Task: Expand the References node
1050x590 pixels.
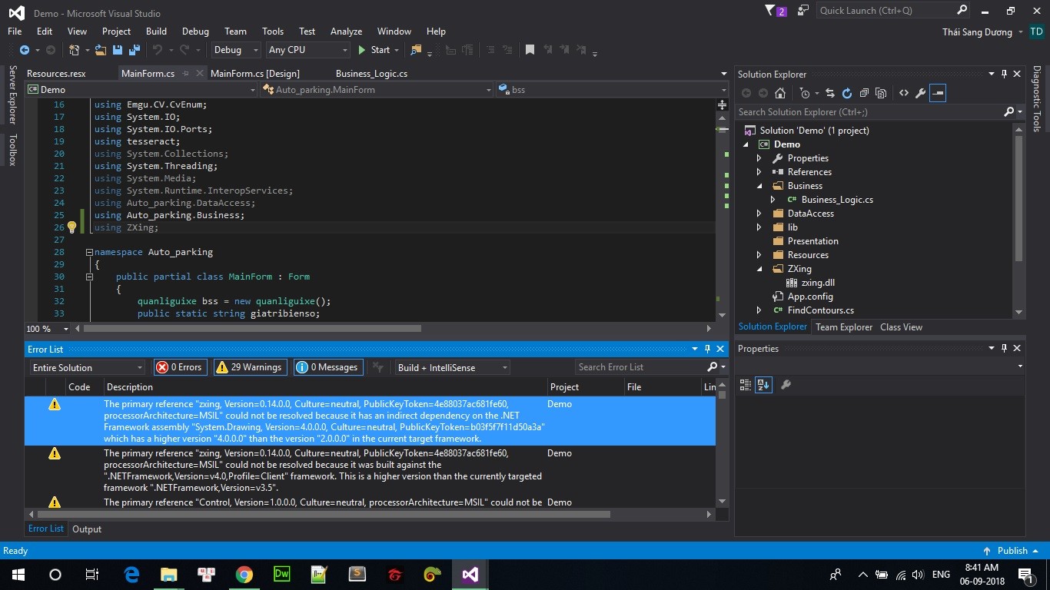Action: [x=759, y=172]
